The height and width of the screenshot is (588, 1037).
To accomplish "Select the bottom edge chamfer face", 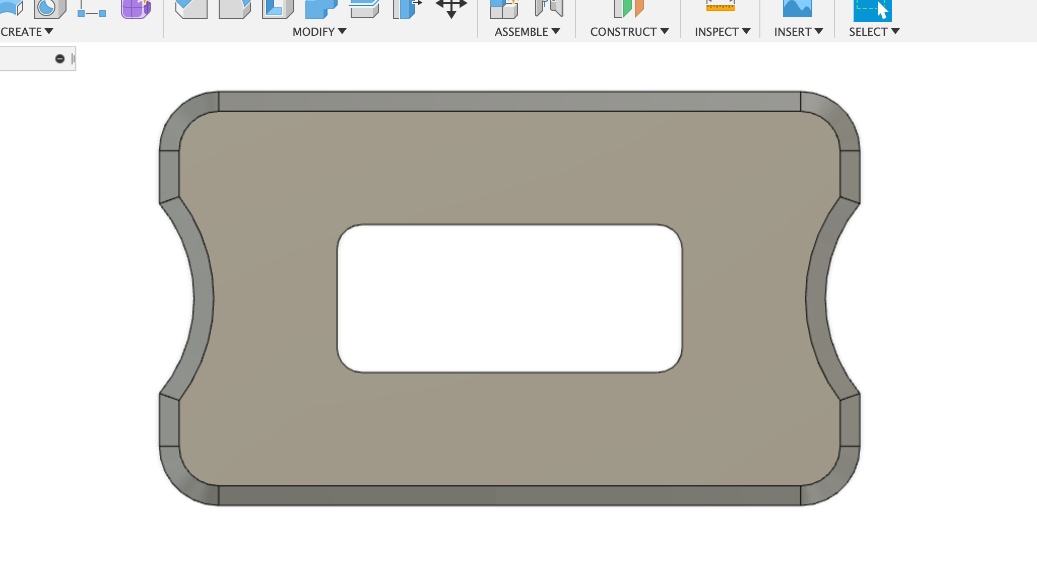I will [509, 495].
